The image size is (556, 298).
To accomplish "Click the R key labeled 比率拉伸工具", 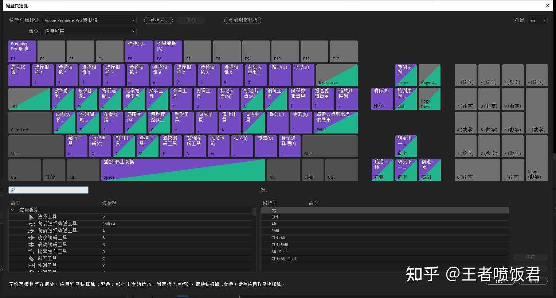I will (134, 99).
